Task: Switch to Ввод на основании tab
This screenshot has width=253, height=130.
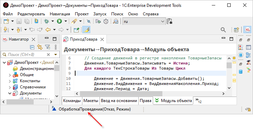Action: [119, 101]
